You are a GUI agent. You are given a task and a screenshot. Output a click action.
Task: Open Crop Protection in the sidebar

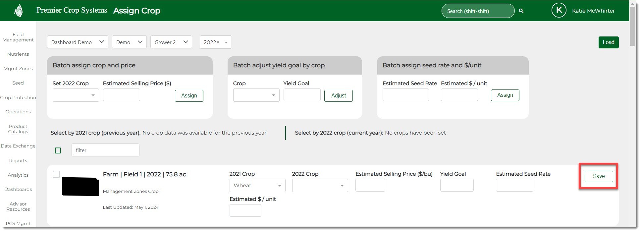[x=18, y=97]
